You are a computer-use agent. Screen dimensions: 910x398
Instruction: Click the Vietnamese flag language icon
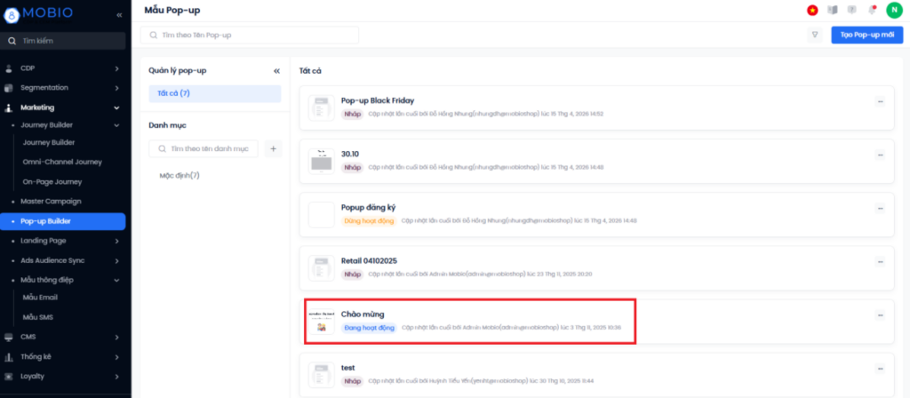pos(812,10)
